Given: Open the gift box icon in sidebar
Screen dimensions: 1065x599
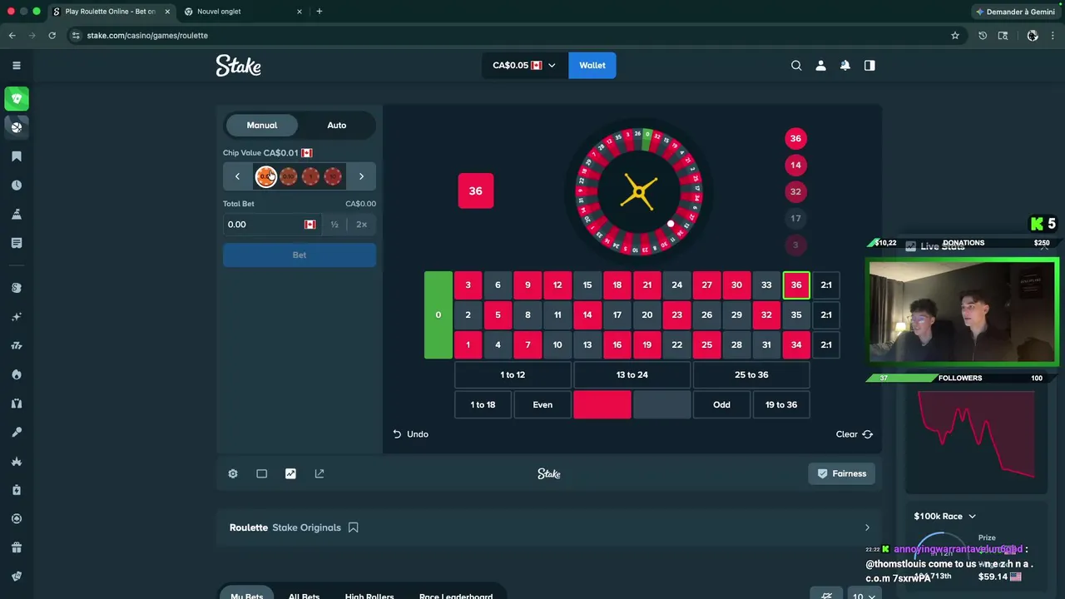Looking at the screenshot, I should click(16, 547).
